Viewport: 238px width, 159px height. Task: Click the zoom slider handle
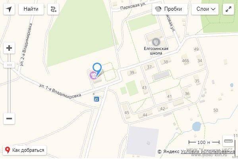click(x=9, y=65)
